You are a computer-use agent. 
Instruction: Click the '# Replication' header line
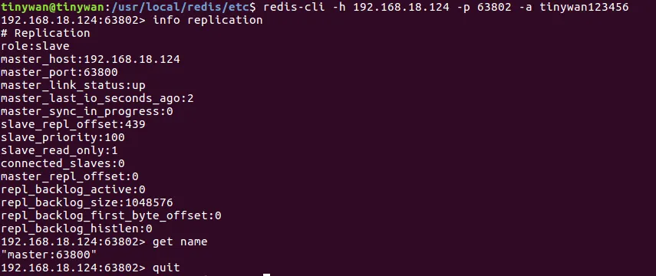tap(45, 33)
